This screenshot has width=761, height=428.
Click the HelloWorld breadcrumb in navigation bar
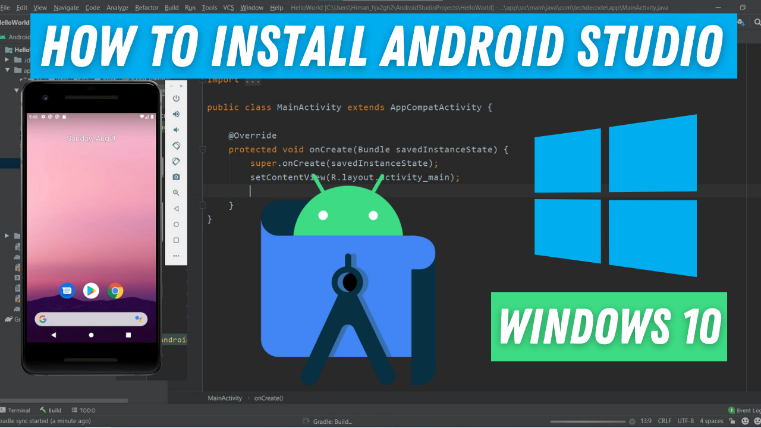[x=15, y=22]
